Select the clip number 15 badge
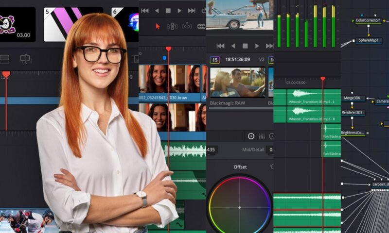389x233 pixels. click(x=215, y=60)
